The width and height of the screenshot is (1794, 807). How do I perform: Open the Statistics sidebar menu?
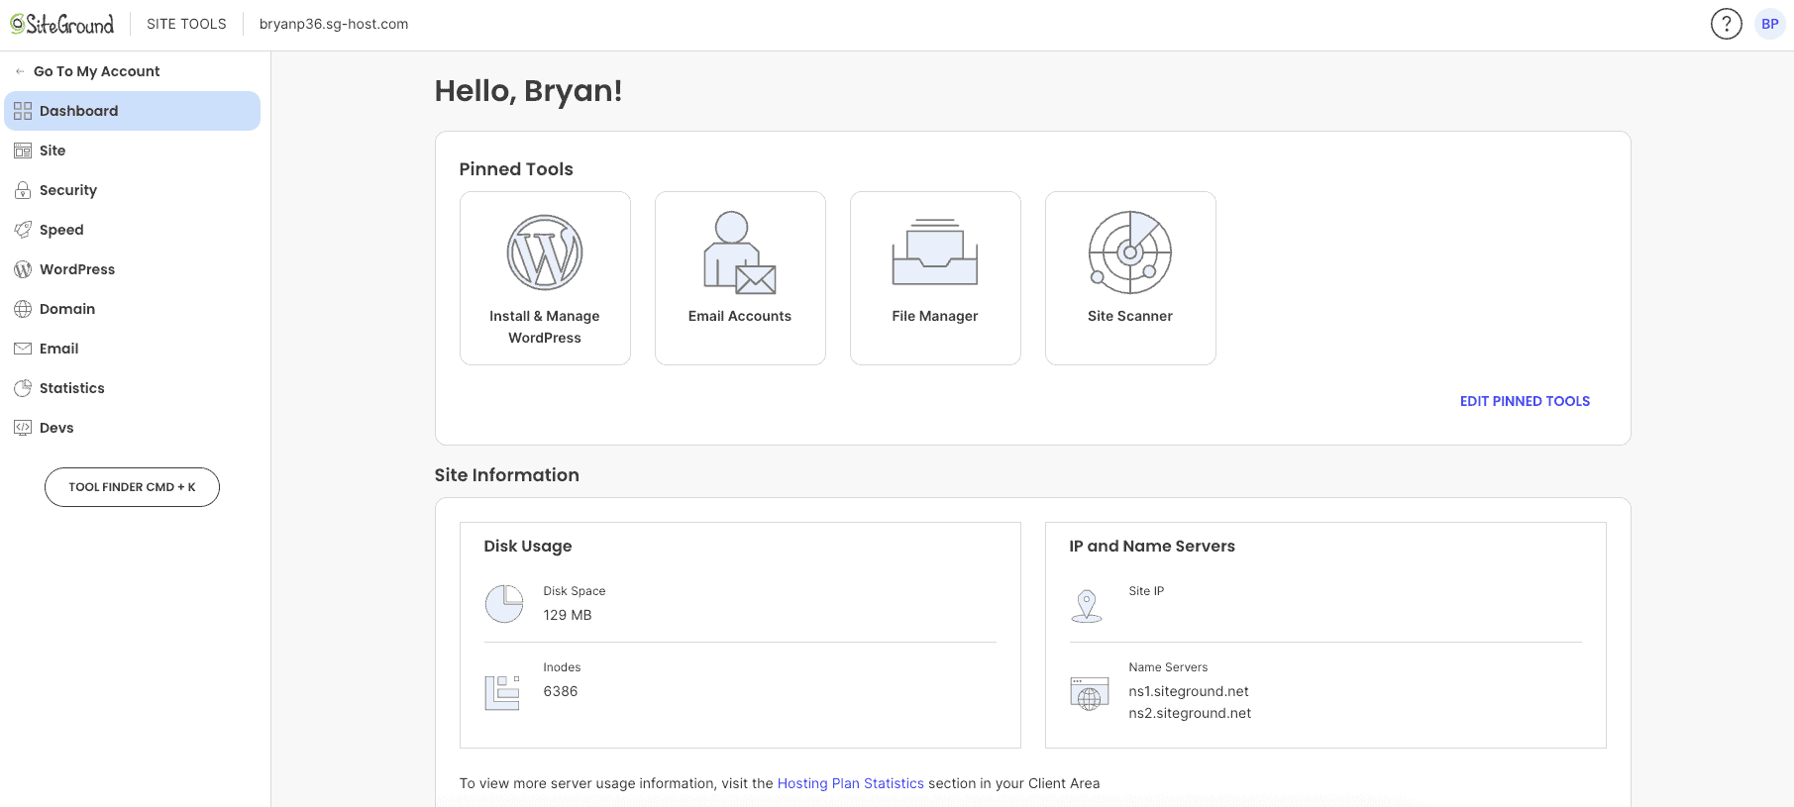[133, 388]
